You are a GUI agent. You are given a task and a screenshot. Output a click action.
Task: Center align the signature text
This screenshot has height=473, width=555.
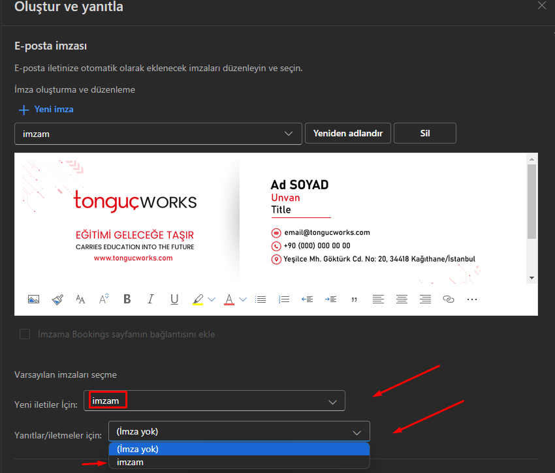[402, 299]
